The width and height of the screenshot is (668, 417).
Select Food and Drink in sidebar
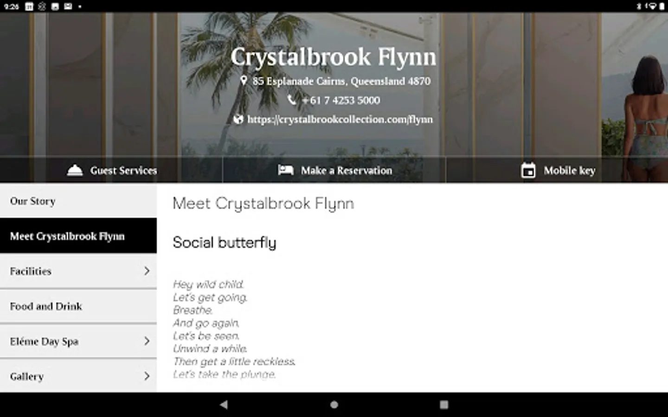pos(78,306)
